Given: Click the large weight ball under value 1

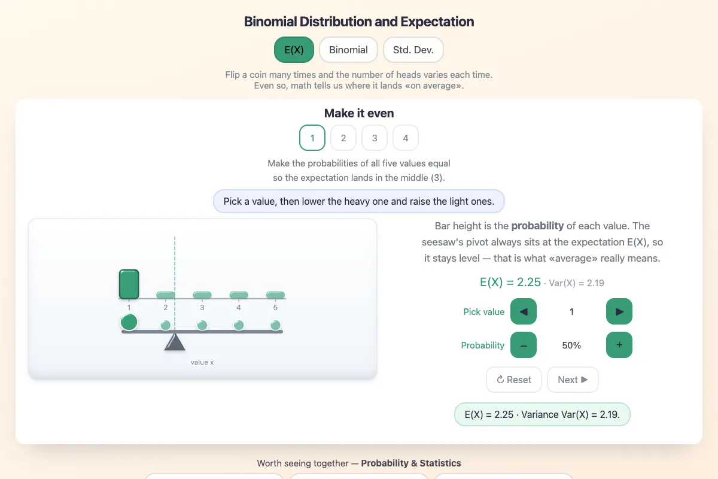Looking at the screenshot, I should (x=129, y=322).
